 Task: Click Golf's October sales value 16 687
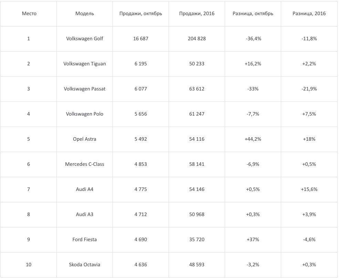click(141, 39)
